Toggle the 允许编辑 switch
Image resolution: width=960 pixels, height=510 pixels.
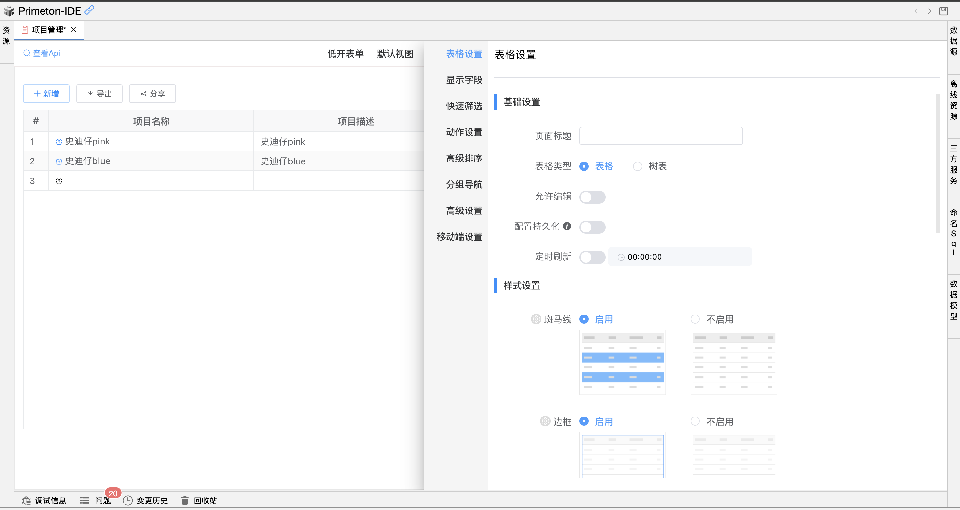click(x=592, y=197)
